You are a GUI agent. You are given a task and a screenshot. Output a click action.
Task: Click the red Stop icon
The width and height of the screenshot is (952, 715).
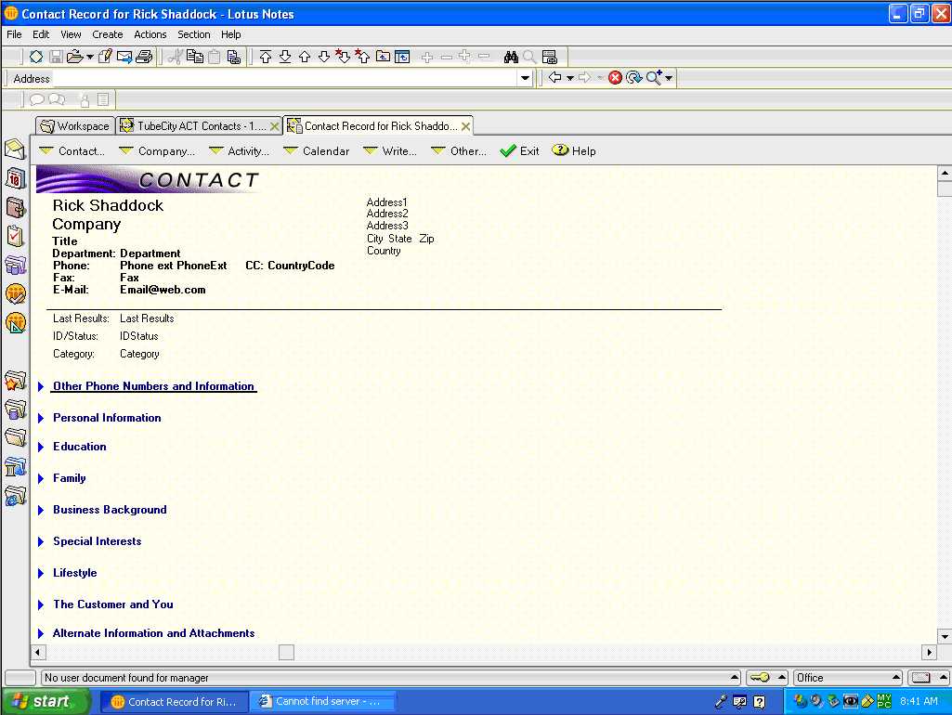click(x=615, y=78)
